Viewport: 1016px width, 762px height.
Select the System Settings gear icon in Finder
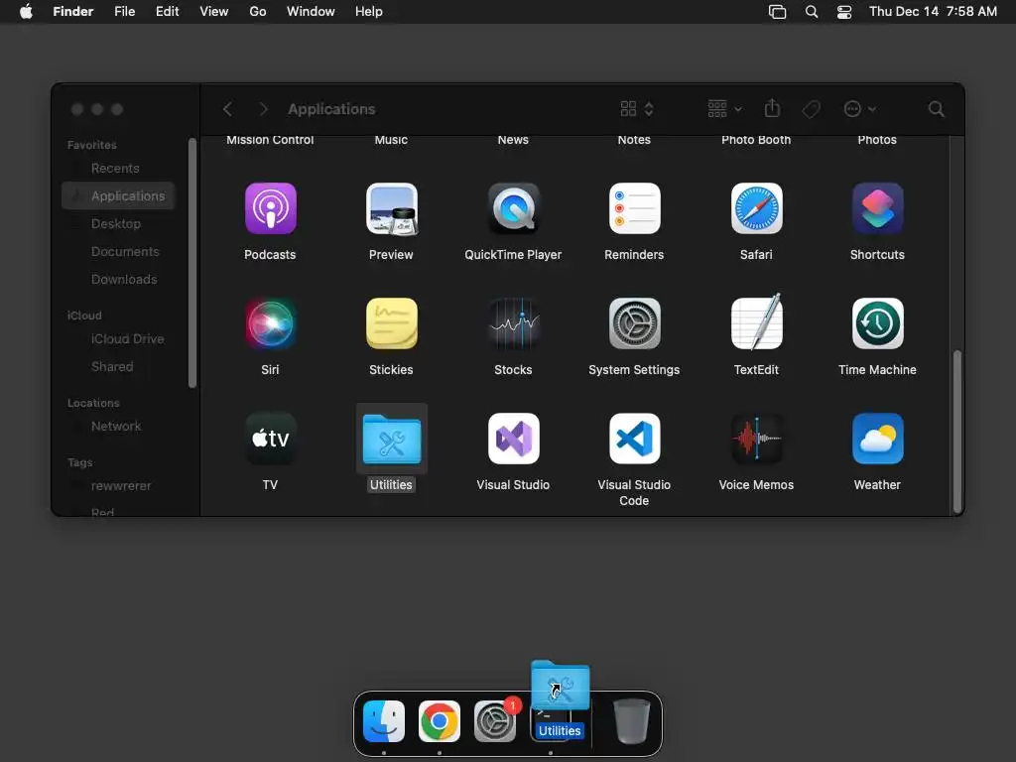634,323
